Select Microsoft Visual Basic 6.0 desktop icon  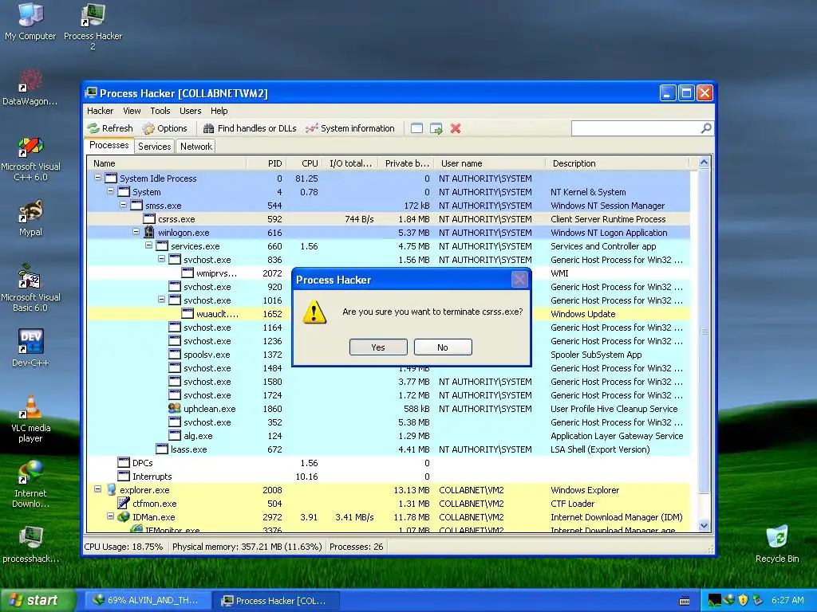tap(30, 288)
